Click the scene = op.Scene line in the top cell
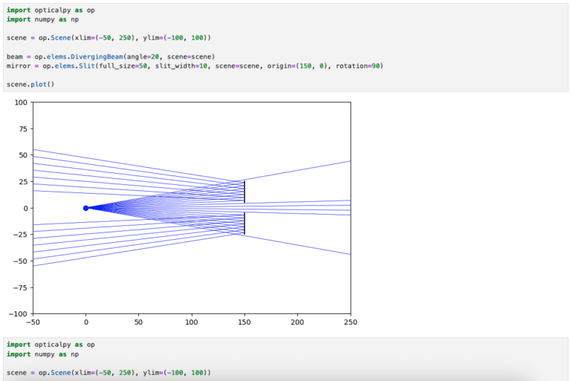The height and width of the screenshot is (381, 571). click(x=109, y=37)
